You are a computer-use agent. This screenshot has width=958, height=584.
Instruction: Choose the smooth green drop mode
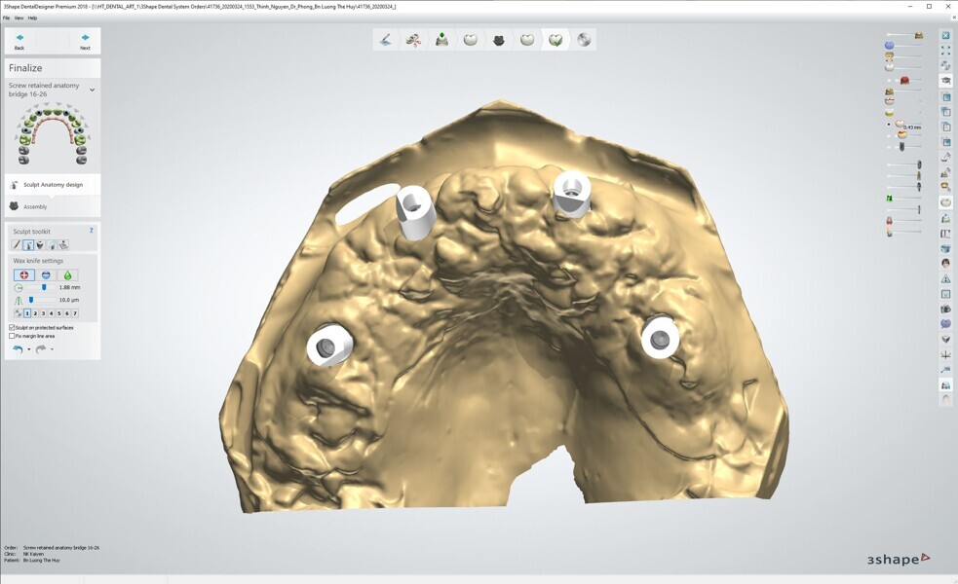coord(67,275)
